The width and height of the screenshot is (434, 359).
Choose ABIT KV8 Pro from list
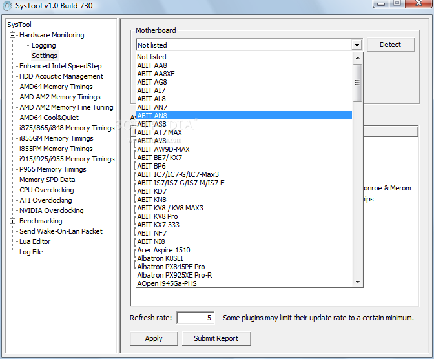coord(244,216)
